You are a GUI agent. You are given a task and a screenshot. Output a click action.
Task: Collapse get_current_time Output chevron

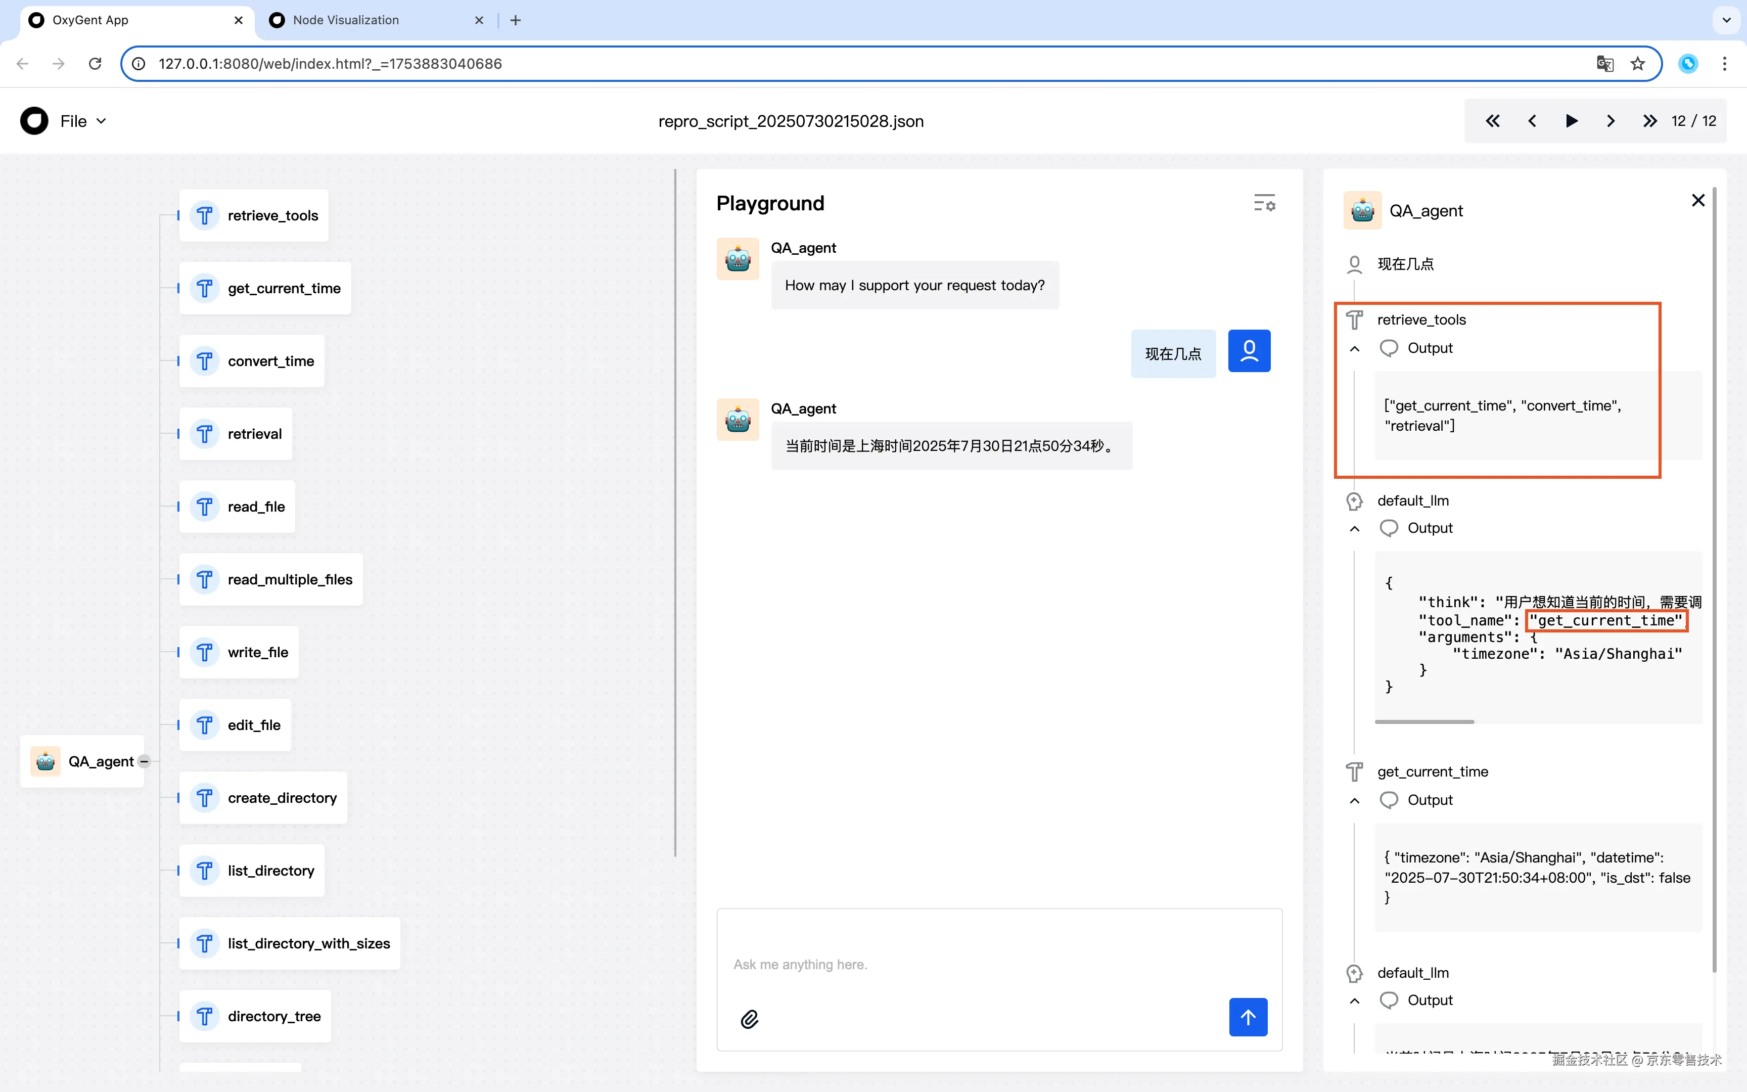(1354, 800)
